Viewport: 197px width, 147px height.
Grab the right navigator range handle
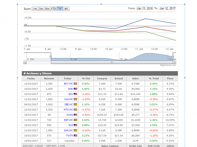pos(173,57)
